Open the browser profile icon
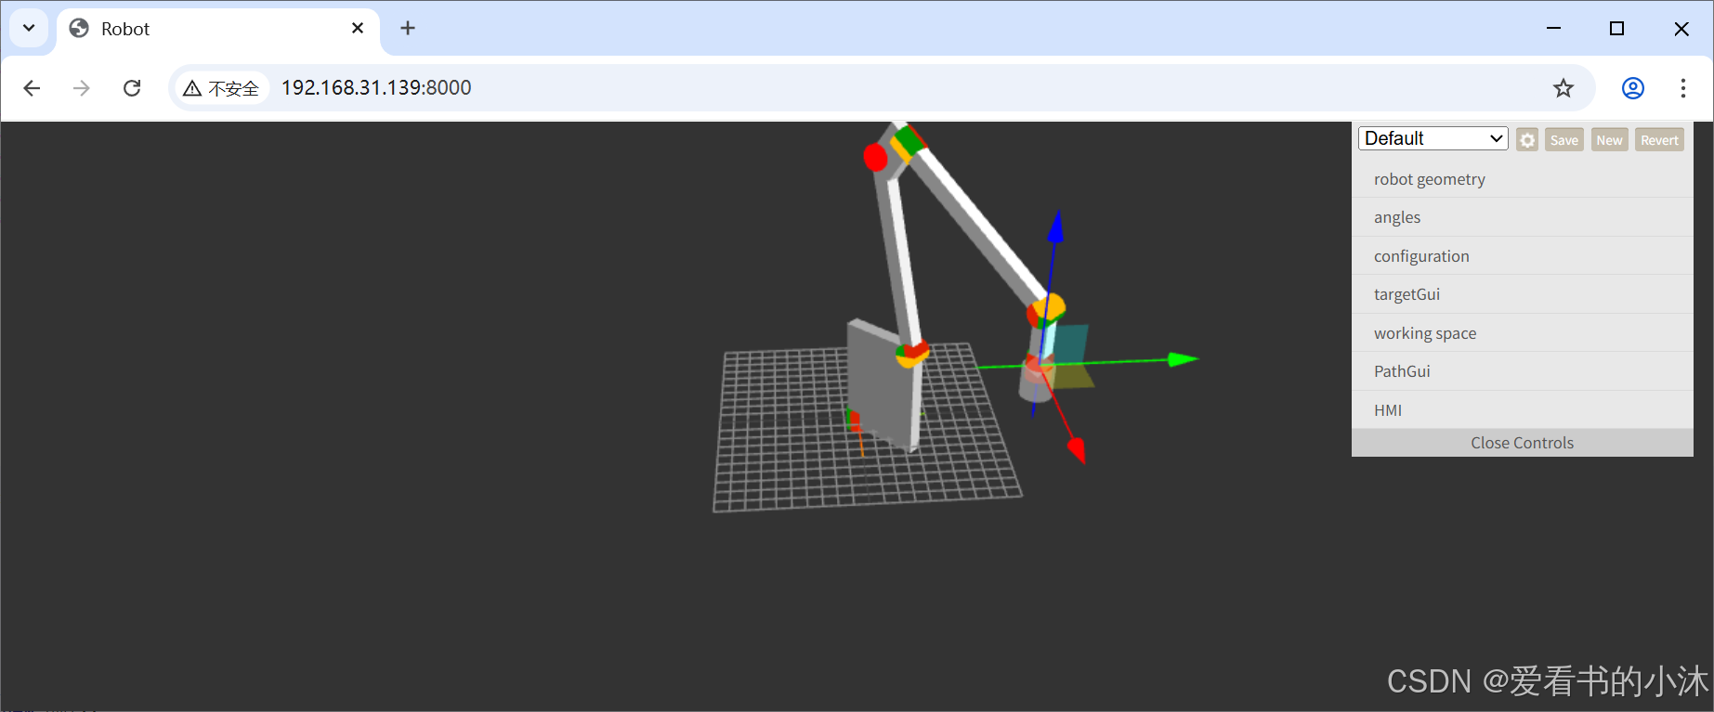Image resolution: width=1714 pixels, height=712 pixels. (x=1633, y=88)
